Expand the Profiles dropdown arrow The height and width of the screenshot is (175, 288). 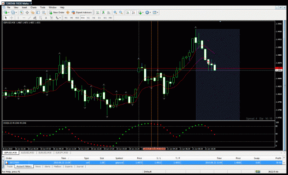click(16, 12)
